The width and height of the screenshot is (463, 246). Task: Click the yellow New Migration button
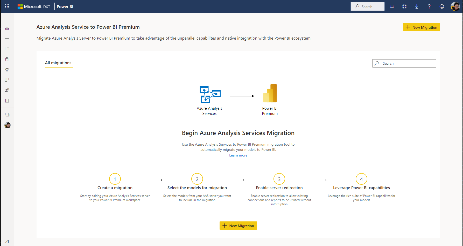pyautogui.click(x=421, y=27)
